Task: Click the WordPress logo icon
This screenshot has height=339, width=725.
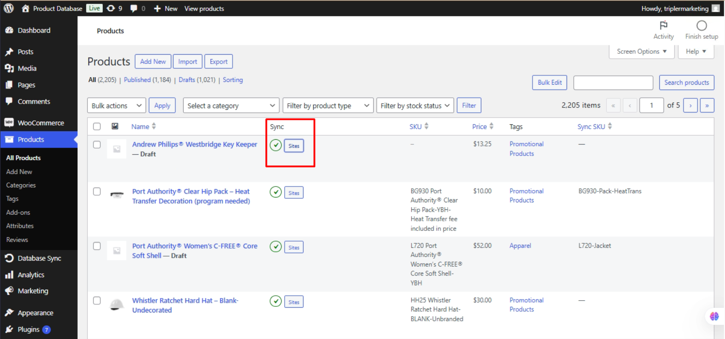Action: click(9, 8)
